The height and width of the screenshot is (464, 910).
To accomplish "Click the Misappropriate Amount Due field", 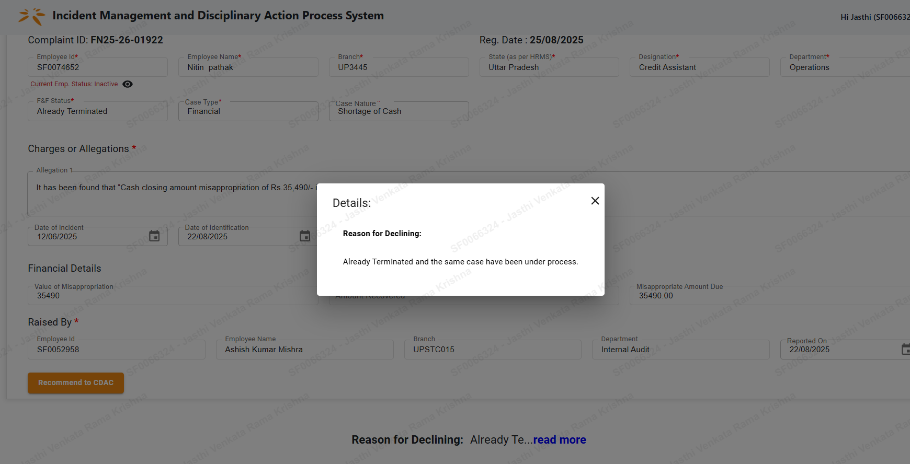I will click(769, 296).
